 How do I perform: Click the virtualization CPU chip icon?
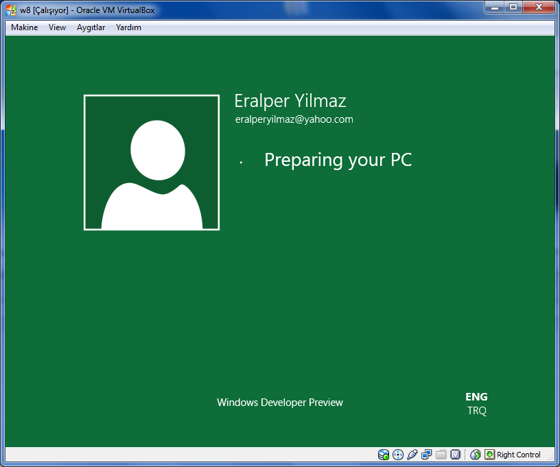(x=456, y=455)
